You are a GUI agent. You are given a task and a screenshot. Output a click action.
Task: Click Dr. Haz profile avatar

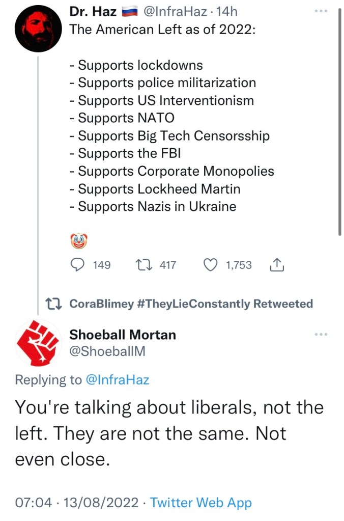pyautogui.click(x=38, y=29)
